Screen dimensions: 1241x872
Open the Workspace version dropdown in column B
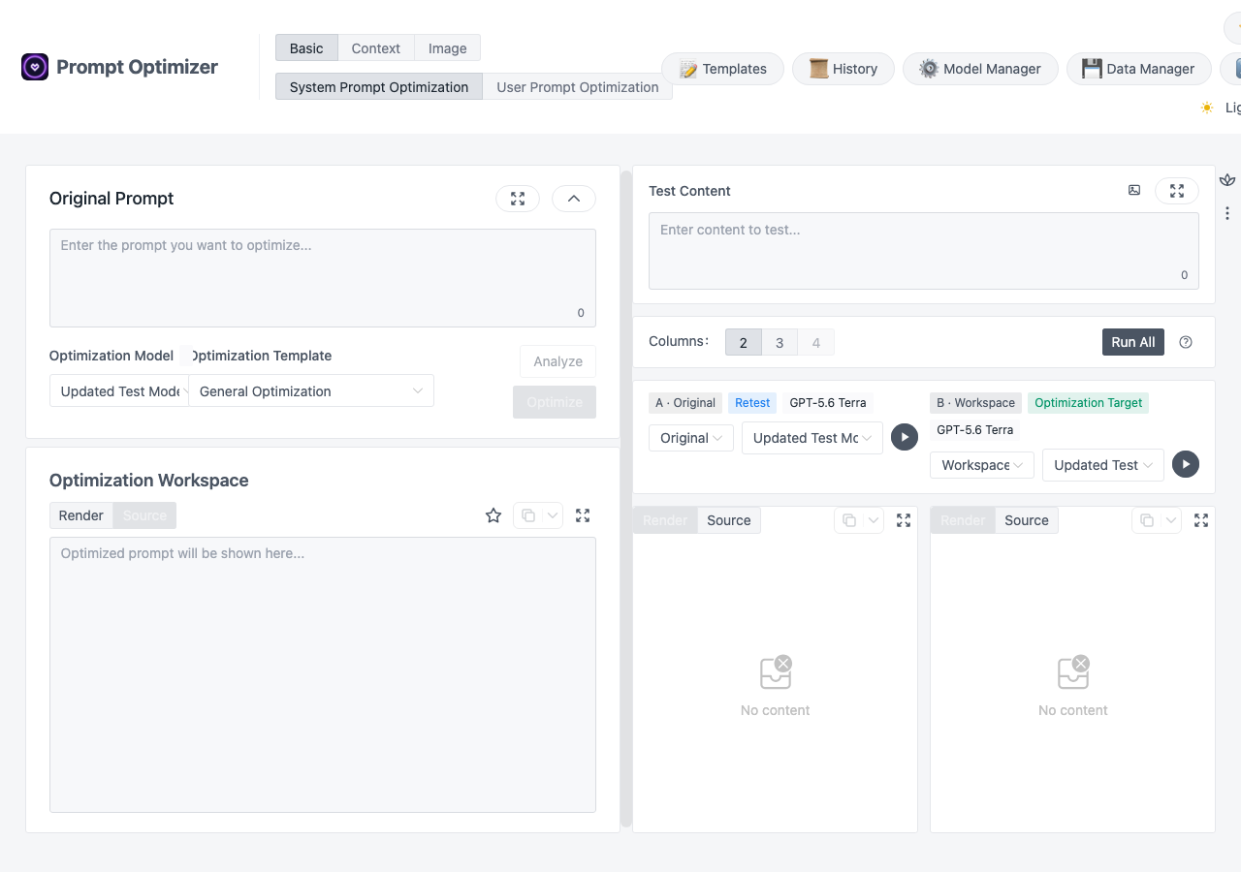982,465
